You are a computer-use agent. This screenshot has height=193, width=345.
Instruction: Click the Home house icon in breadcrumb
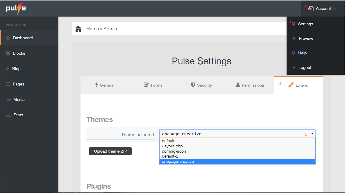click(78, 29)
